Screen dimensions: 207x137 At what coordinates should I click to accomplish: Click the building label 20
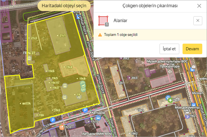[121, 83]
